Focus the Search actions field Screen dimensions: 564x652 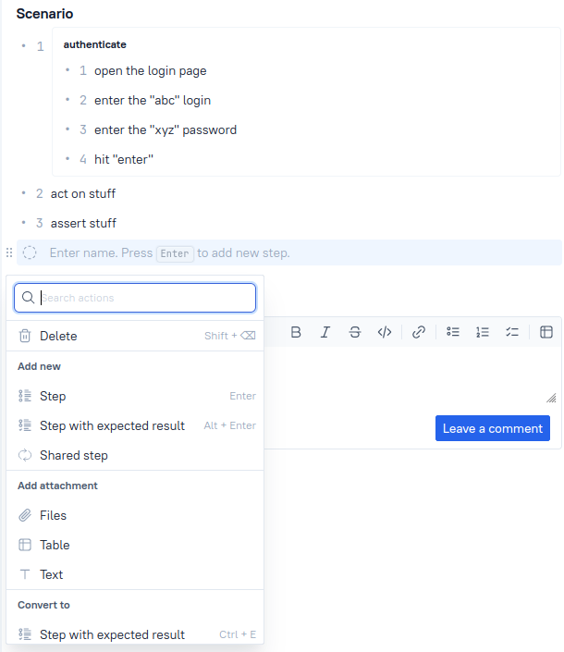pos(135,298)
